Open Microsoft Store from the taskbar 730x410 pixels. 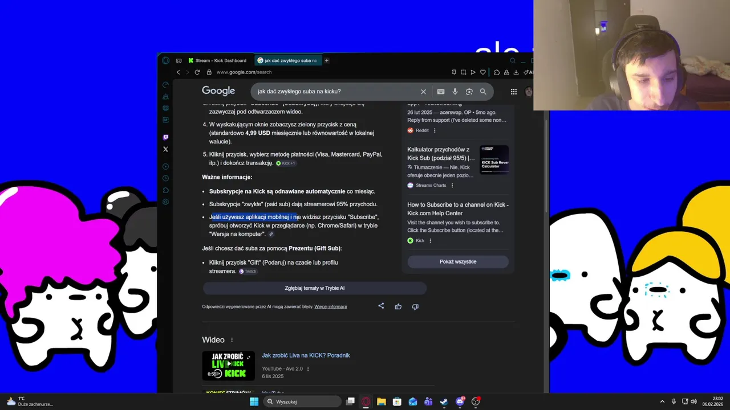tap(397, 401)
